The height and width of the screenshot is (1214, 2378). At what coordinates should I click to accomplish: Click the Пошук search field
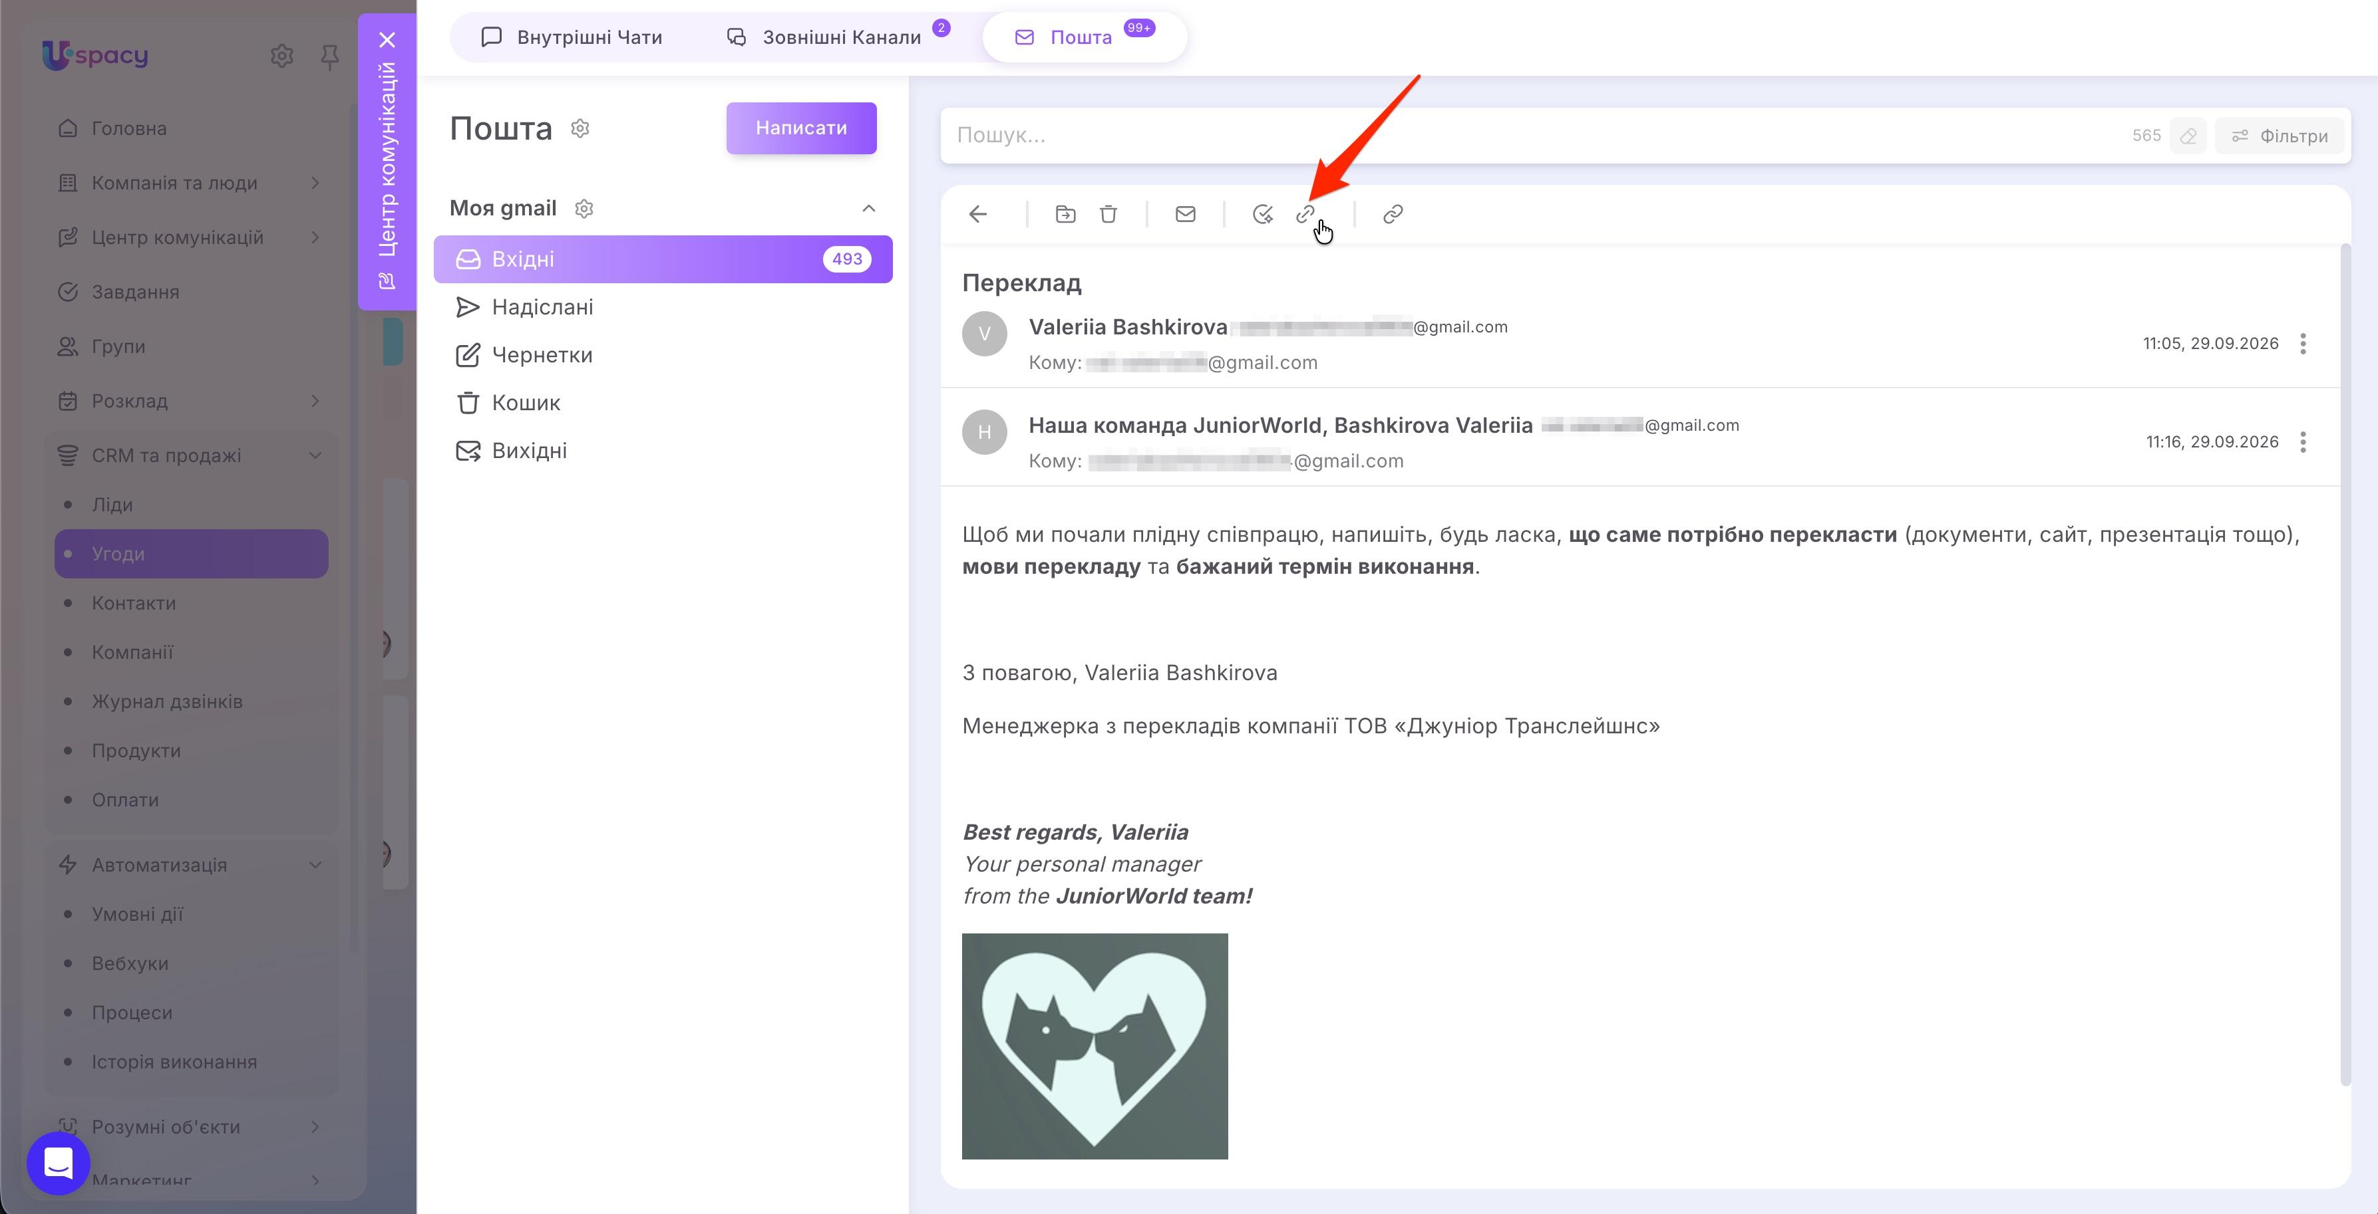click(x=1532, y=136)
